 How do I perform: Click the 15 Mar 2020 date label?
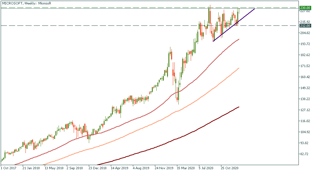tap(186, 169)
